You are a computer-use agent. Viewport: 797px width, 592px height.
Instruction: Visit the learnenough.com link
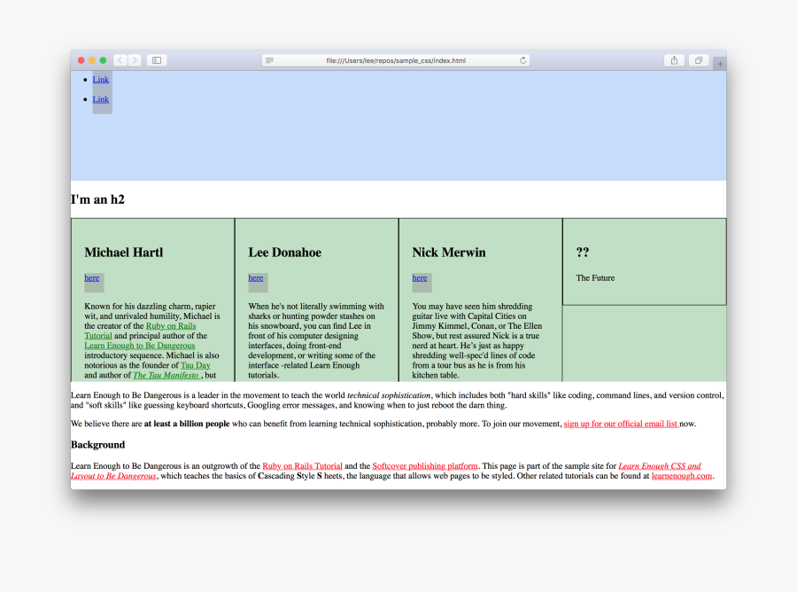point(681,476)
